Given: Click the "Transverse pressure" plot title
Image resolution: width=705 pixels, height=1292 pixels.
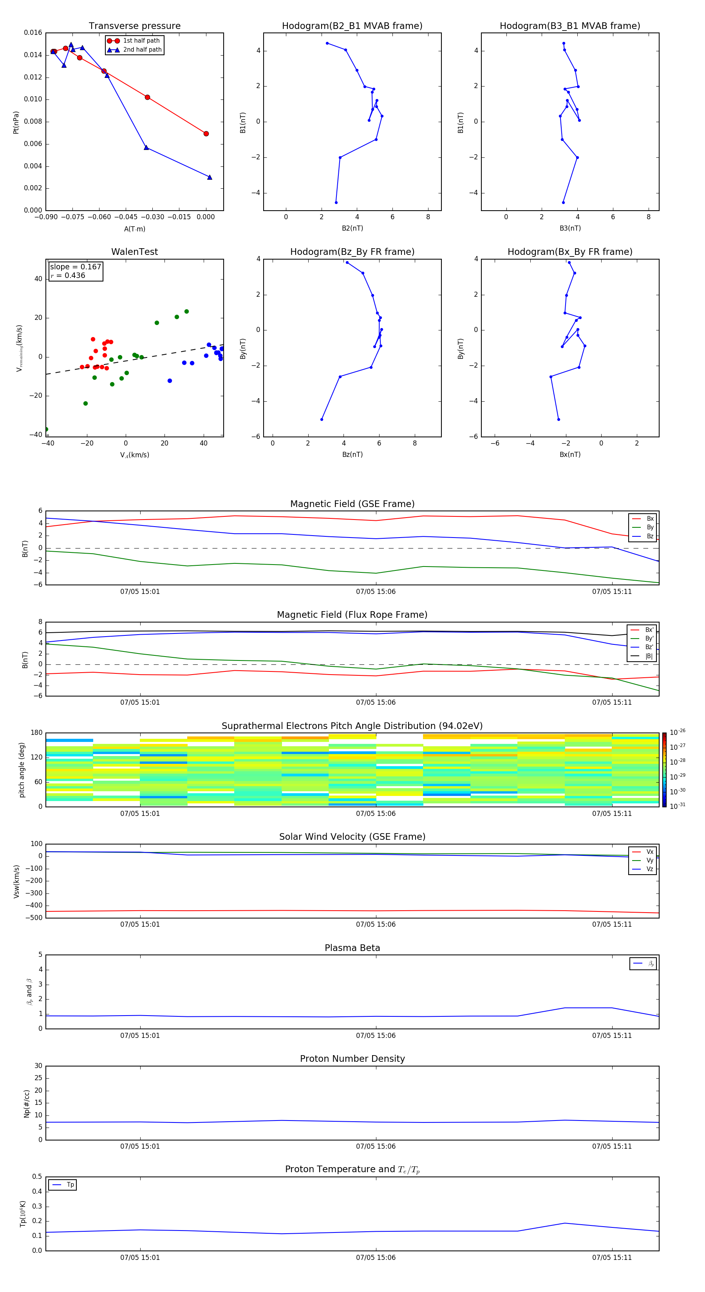Looking at the screenshot, I should (134, 26).
